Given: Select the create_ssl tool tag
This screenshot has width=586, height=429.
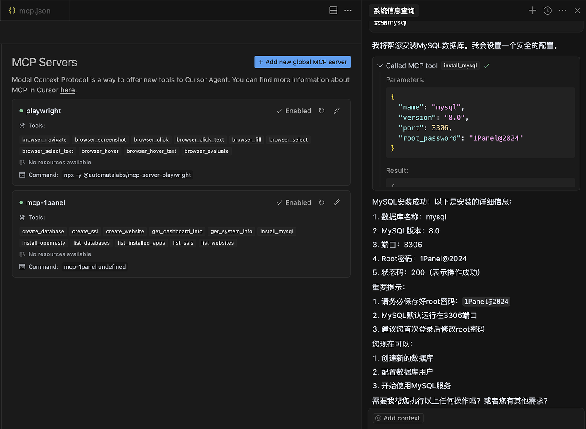Looking at the screenshot, I should coord(85,231).
